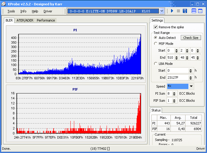The height and width of the screenshot is (153, 207).
Task: Click the Check Size button
Action: (x=191, y=38)
